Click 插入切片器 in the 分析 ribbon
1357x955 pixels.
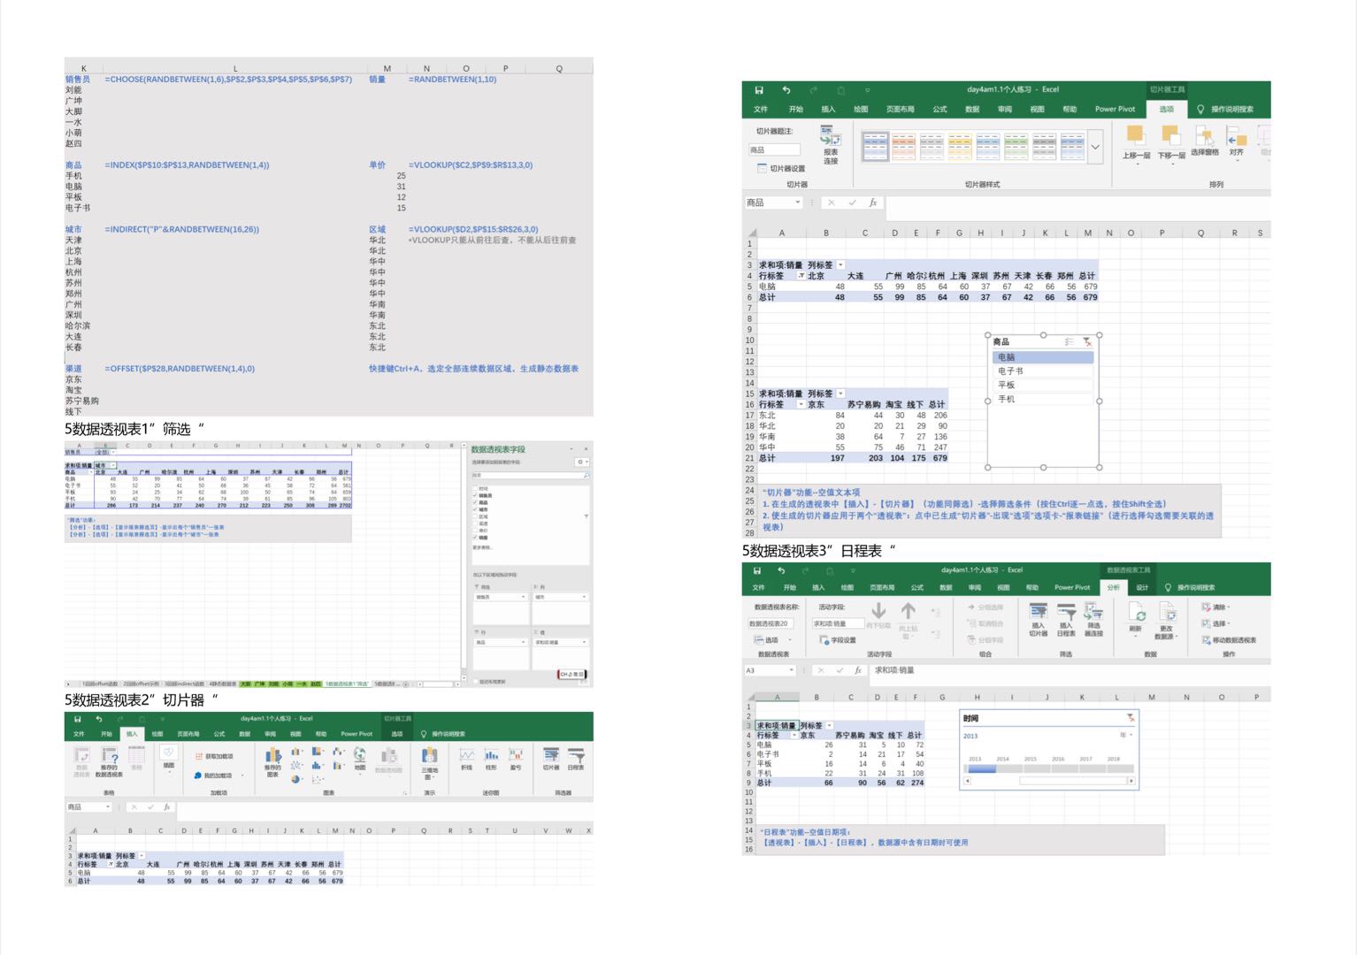click(x=1039, y=619)
